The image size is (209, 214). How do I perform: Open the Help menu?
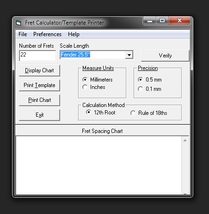pos(74,34)
